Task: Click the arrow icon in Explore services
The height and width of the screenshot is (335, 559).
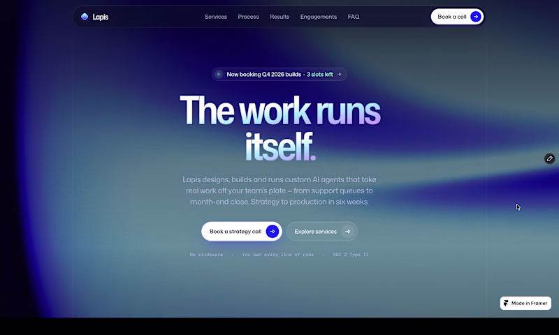Action: (347, 232)
